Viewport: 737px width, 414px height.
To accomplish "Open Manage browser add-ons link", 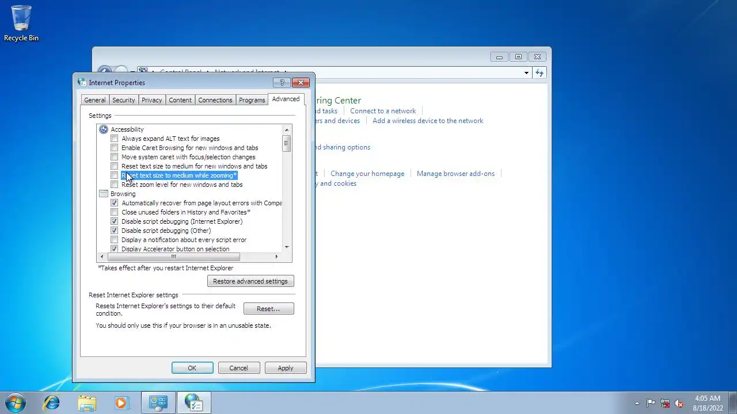I will coord(455,174).
